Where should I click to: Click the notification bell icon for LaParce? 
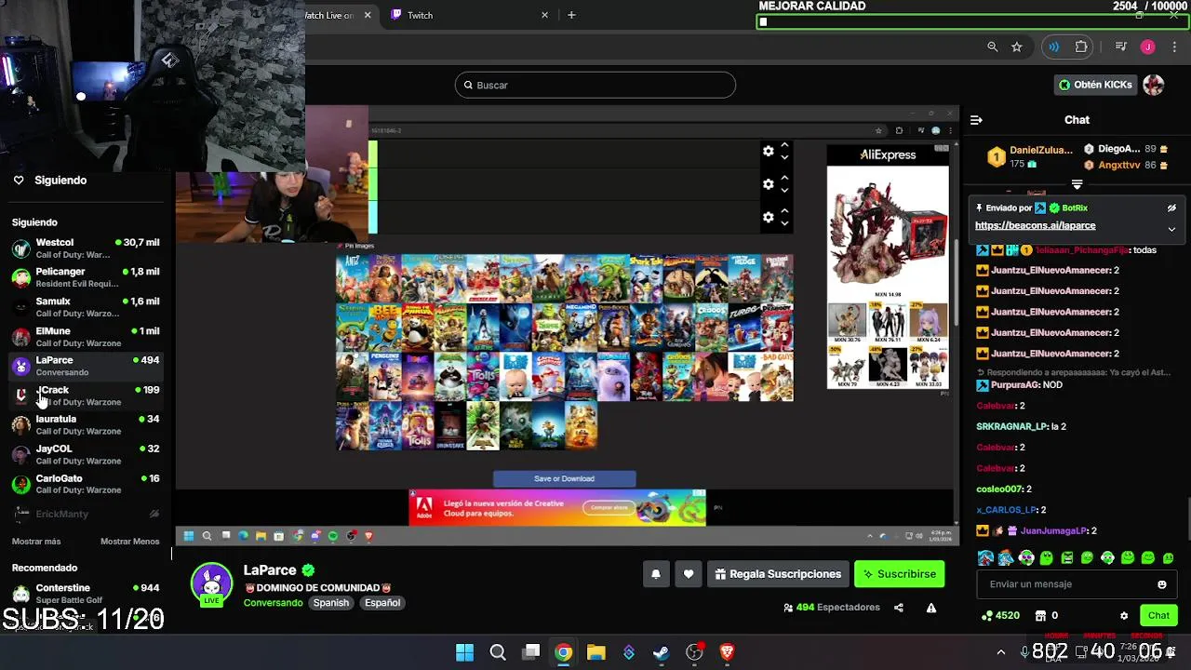pos(655,574)
